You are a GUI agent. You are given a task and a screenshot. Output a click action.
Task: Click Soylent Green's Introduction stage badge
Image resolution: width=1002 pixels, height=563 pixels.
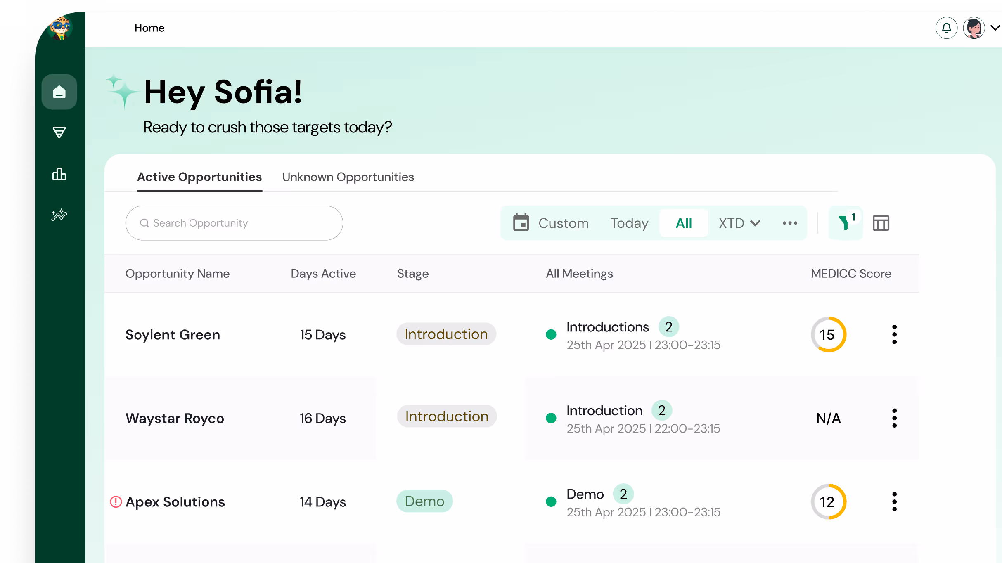click(x=446, y=334)
